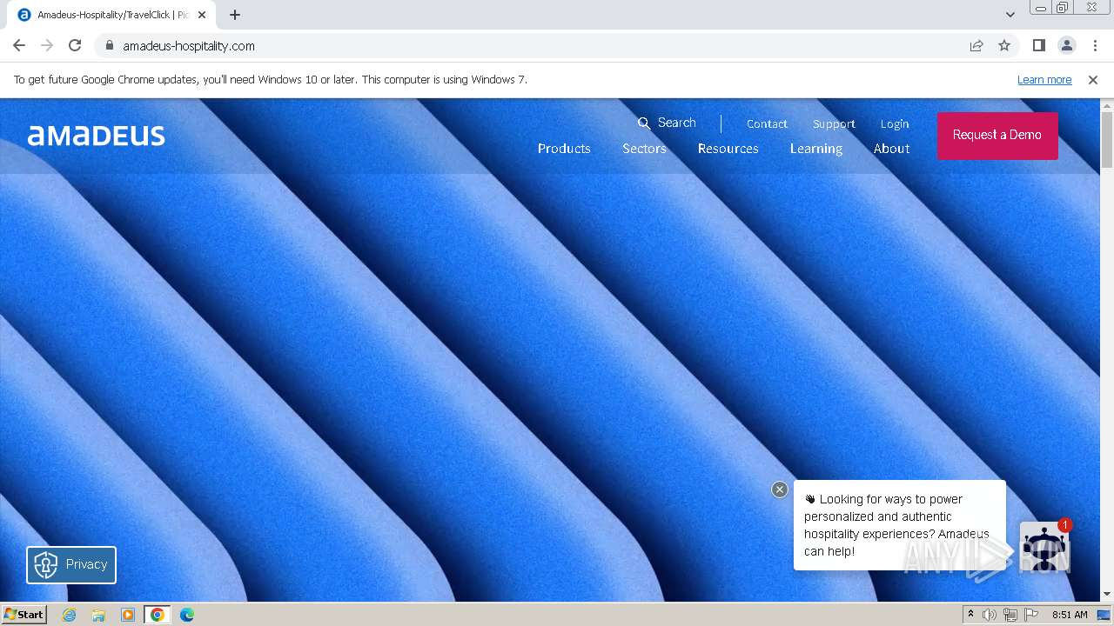Screen dimensions: 1114x626
Task: Click the browser forward arrow
Action: [x=47, y=45]
